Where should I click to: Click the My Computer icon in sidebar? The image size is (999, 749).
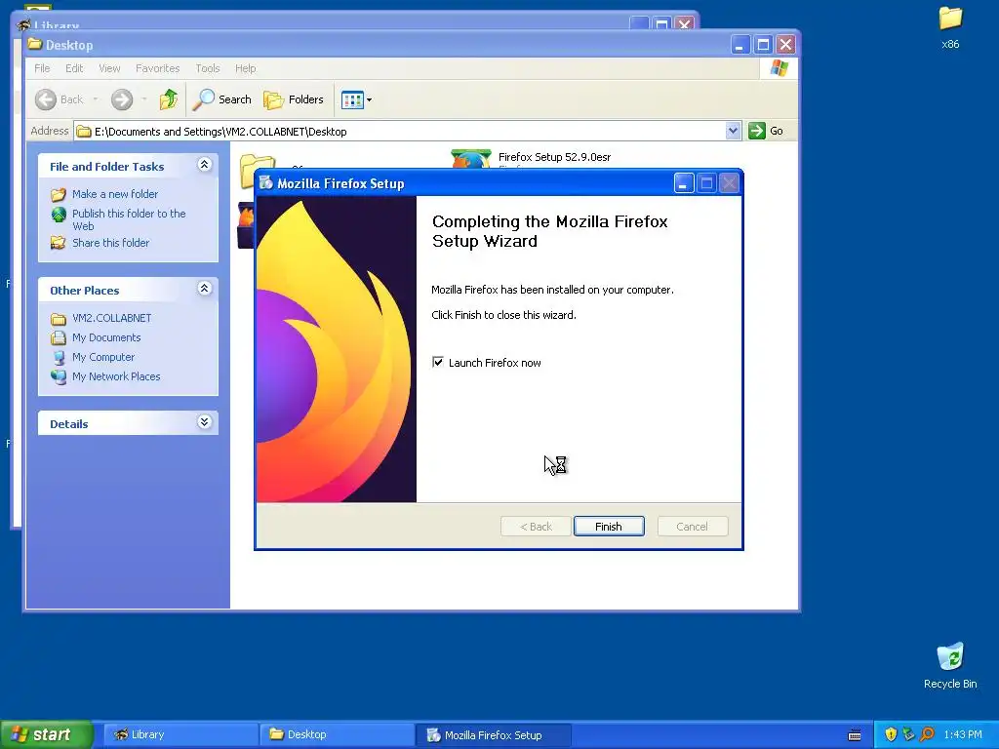pyautogui.click(x=59, y=357)
